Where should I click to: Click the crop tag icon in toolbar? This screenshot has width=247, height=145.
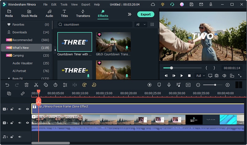(x=46, y=85)
